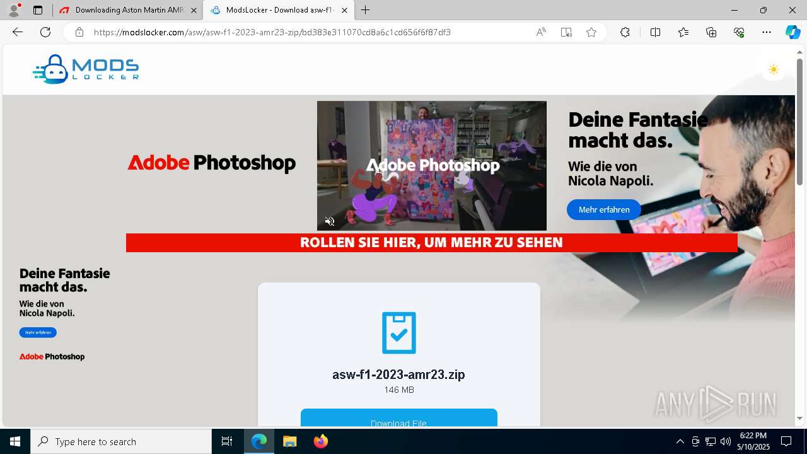Screen dimensions: 807x454
Task: Open Immersive Reader icon
Action: [566, 32]
